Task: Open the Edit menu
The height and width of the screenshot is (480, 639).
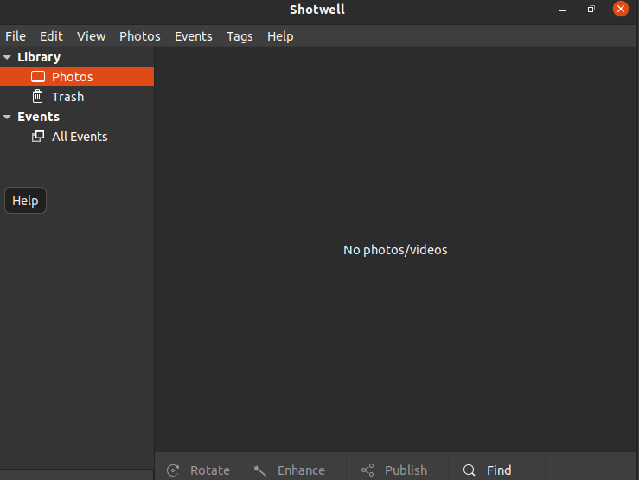Action: pos(51,36)
